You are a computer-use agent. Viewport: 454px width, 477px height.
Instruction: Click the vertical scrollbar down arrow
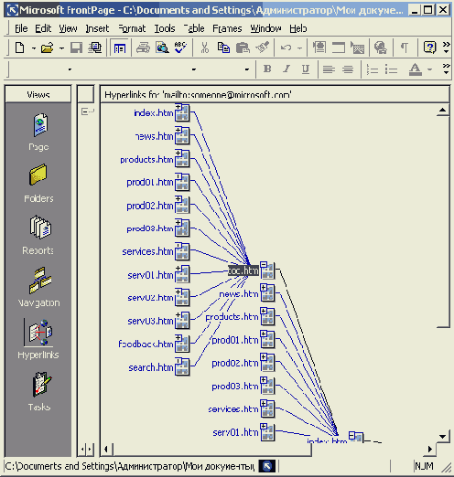pyautogui.click(x=443, y=436)
